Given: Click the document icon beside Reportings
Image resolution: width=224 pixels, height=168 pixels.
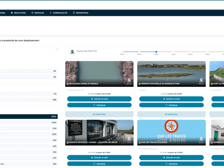Looking at the screenshot, I should (74, 13).
